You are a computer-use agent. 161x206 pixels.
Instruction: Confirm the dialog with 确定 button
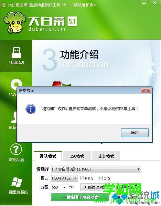click(x=135, y=133)
